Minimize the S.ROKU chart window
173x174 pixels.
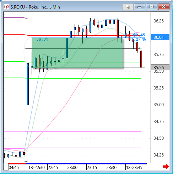tap(140, 7)
